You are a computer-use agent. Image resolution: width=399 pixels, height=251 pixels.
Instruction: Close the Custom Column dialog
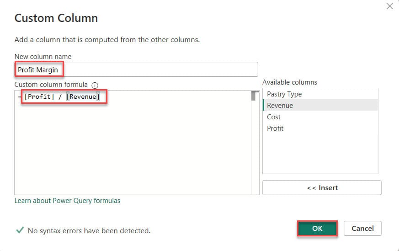pos(389,6)
